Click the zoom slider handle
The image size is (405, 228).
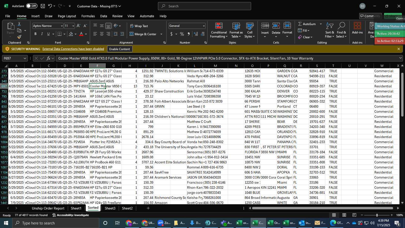pyautogui.click(x=377, y=215)
